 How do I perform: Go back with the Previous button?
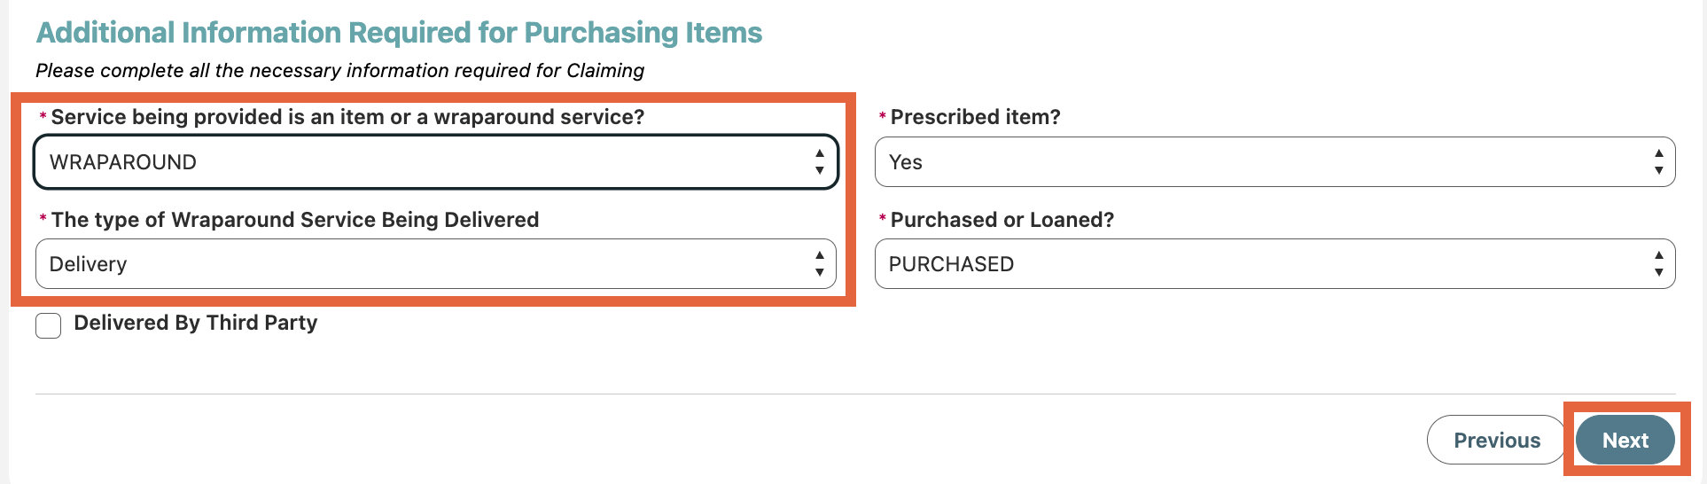coord(1496,440)
